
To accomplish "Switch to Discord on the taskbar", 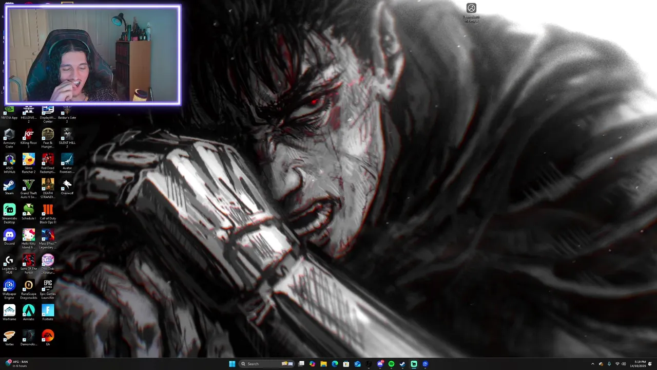I will 380,364.
